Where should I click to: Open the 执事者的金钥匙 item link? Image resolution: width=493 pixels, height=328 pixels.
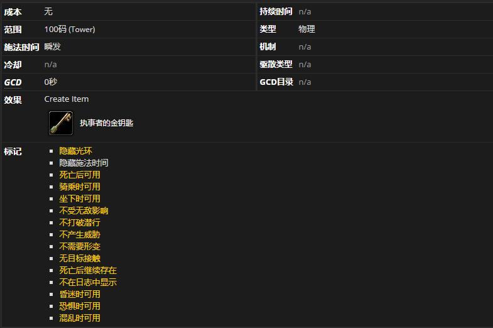point(106,123)
